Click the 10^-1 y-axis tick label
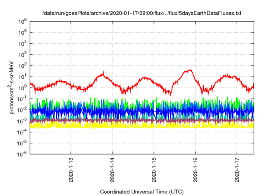Image resolution: width=280 pixels, height=196 pixels. (x=22, y=99)
